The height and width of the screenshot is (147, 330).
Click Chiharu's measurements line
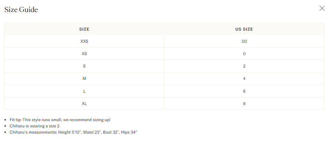(x=73, y=132)
